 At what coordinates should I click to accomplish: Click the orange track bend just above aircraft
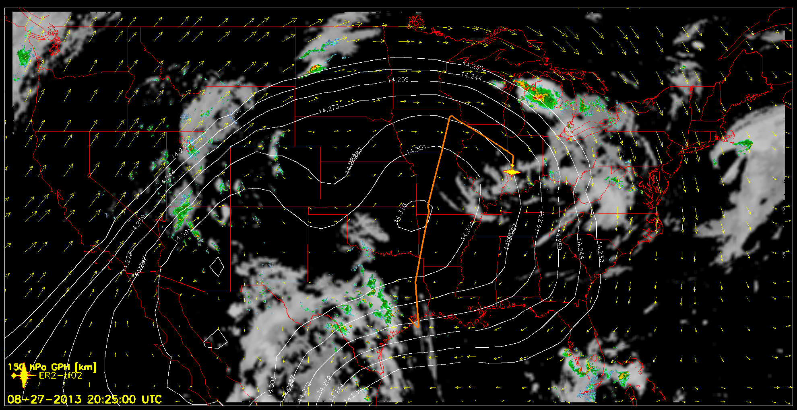pos(513,156)
